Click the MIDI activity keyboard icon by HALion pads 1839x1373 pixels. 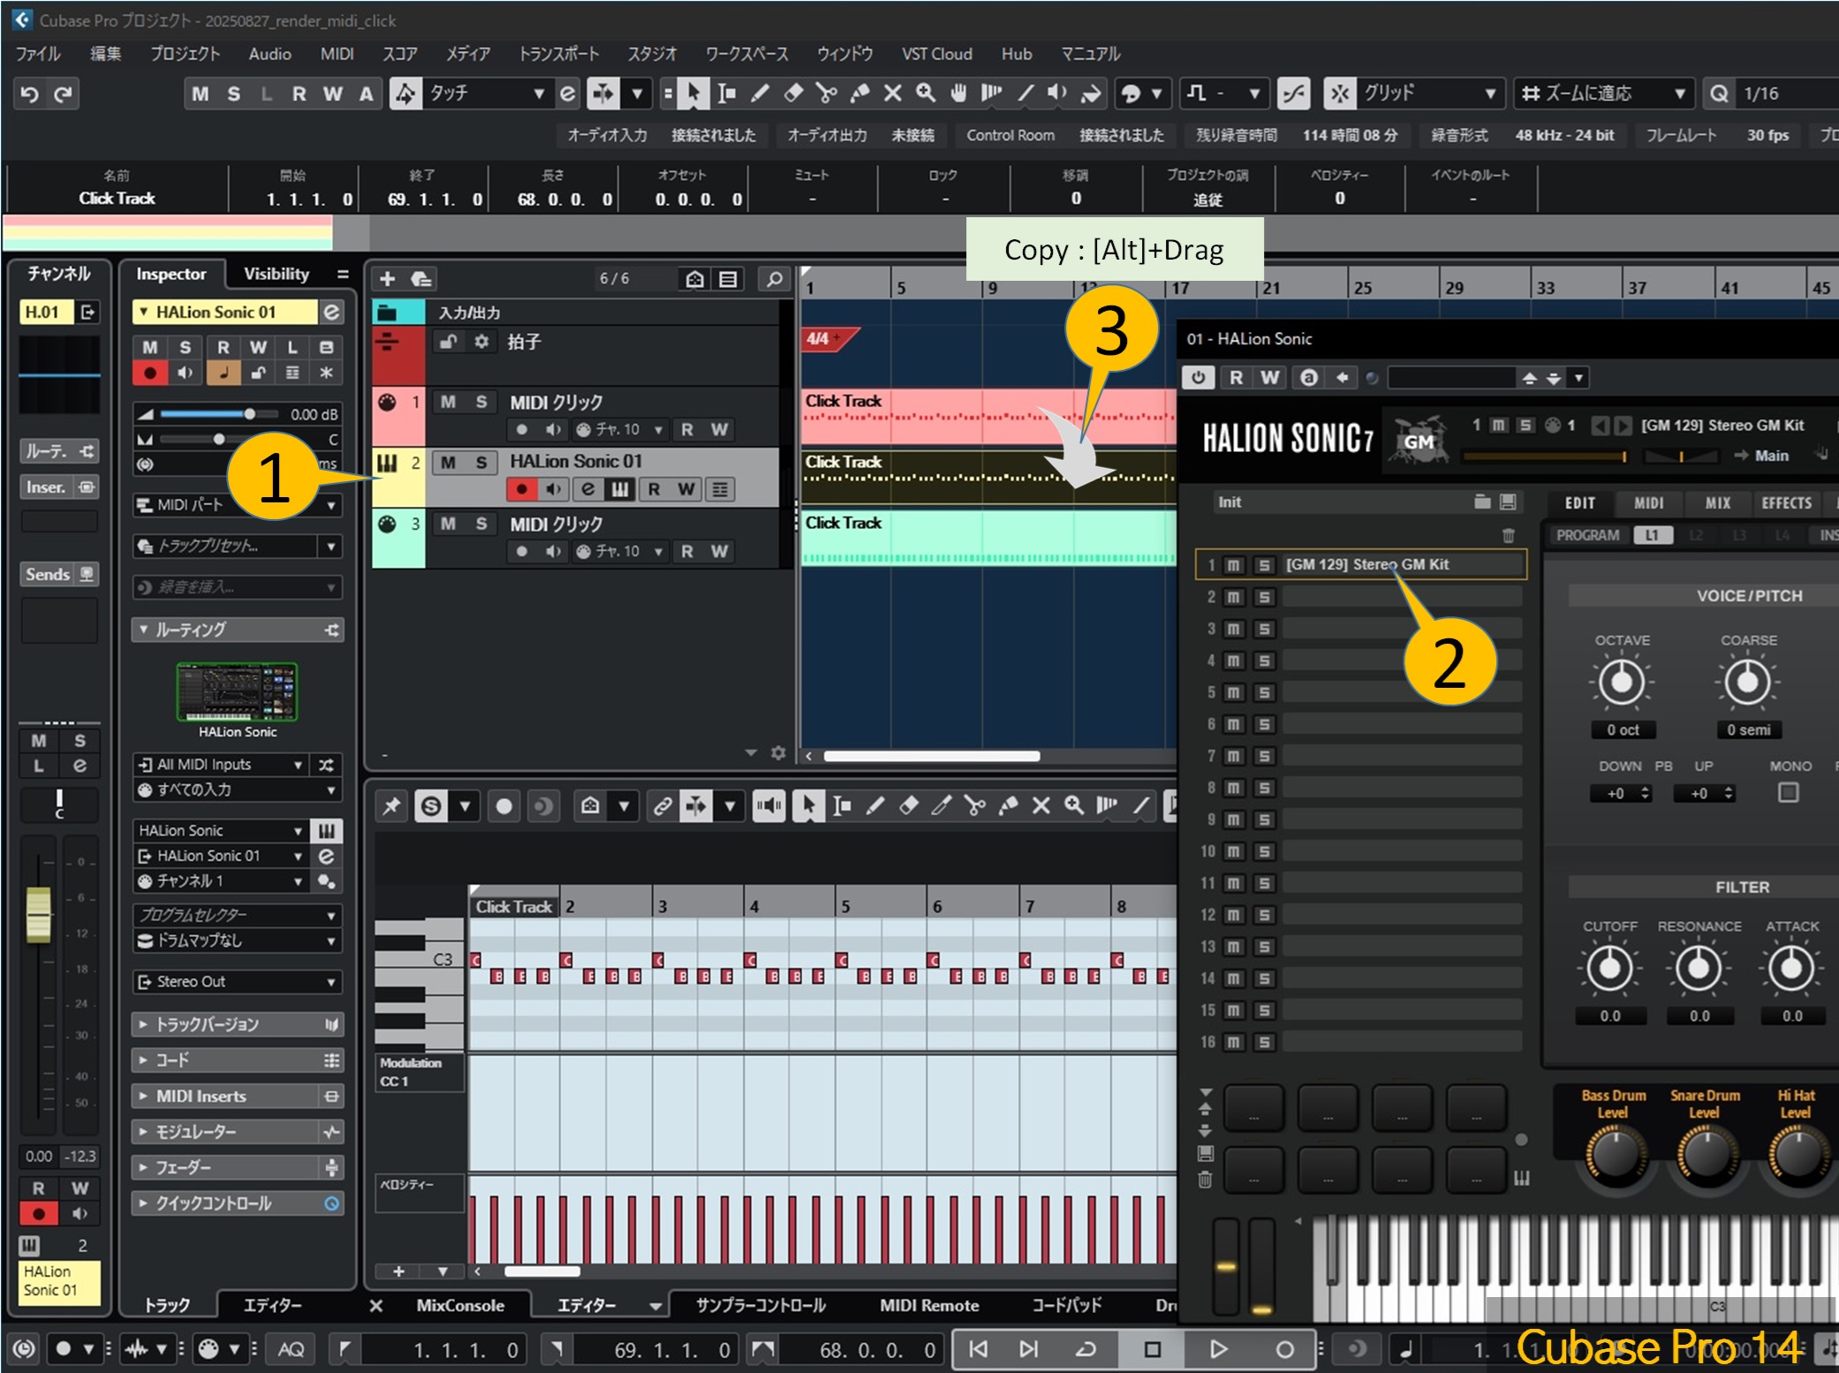click(x=1521, y=1178)
